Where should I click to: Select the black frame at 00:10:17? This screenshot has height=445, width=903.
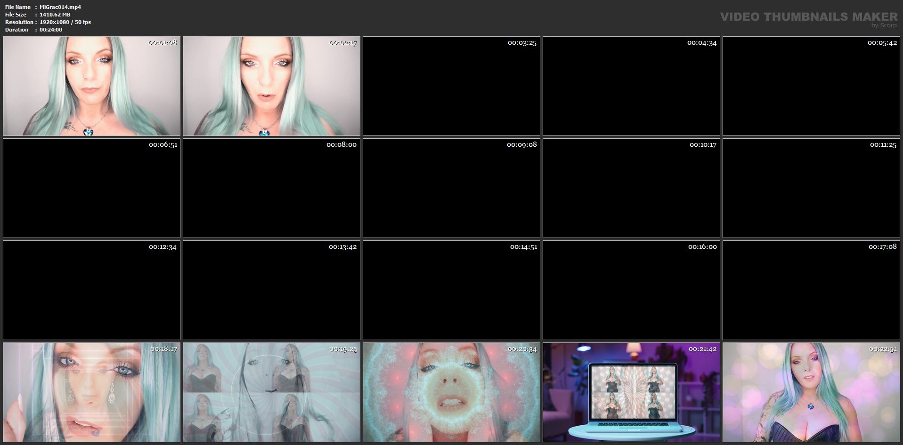click(631, 188)
